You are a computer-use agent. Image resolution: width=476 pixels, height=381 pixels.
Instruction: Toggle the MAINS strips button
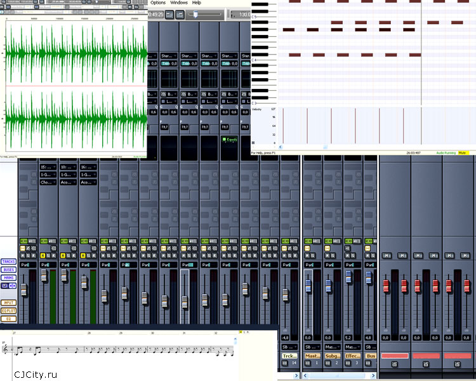click(x=9, y=277)
